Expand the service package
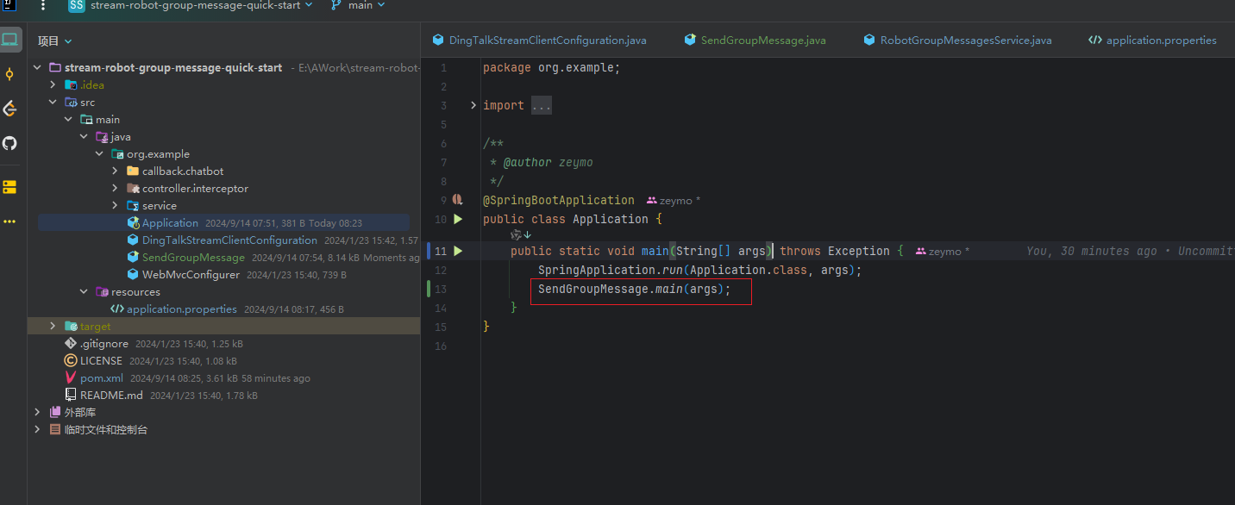The height and width of the screenshot is (505, 1235). pyautogui.click(x=115, y=206)
